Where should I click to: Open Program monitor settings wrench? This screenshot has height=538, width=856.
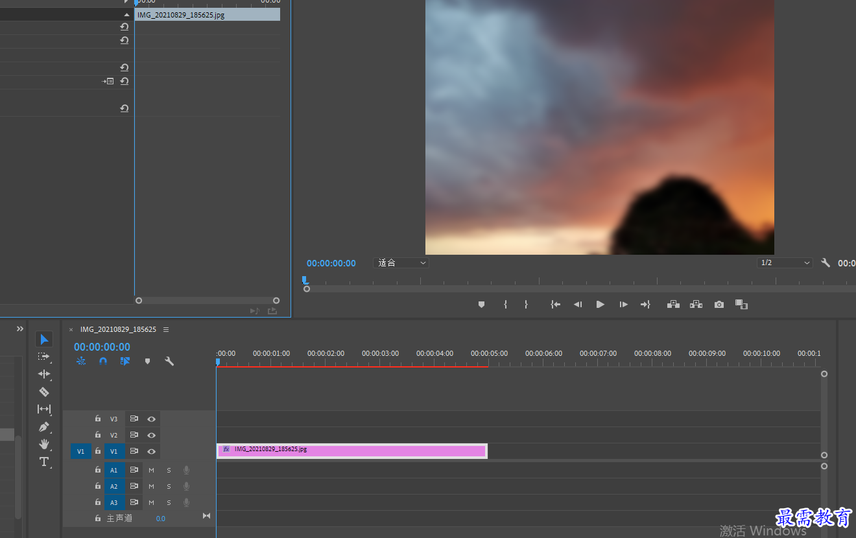(x=826, y=263)
